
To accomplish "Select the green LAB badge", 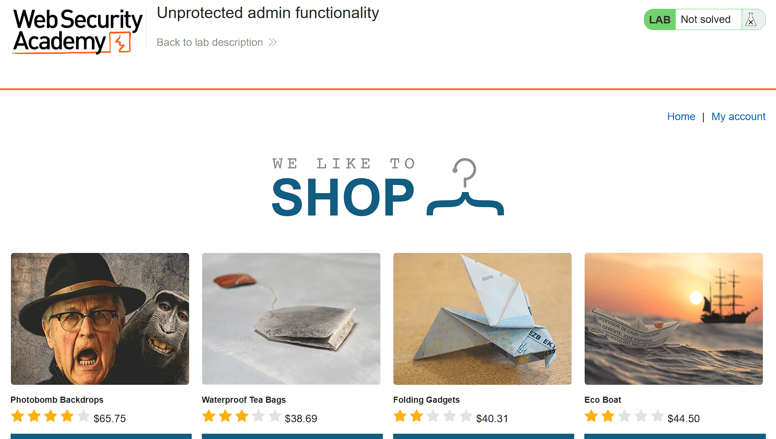I will pyautogui.click(x=659, y=19).
